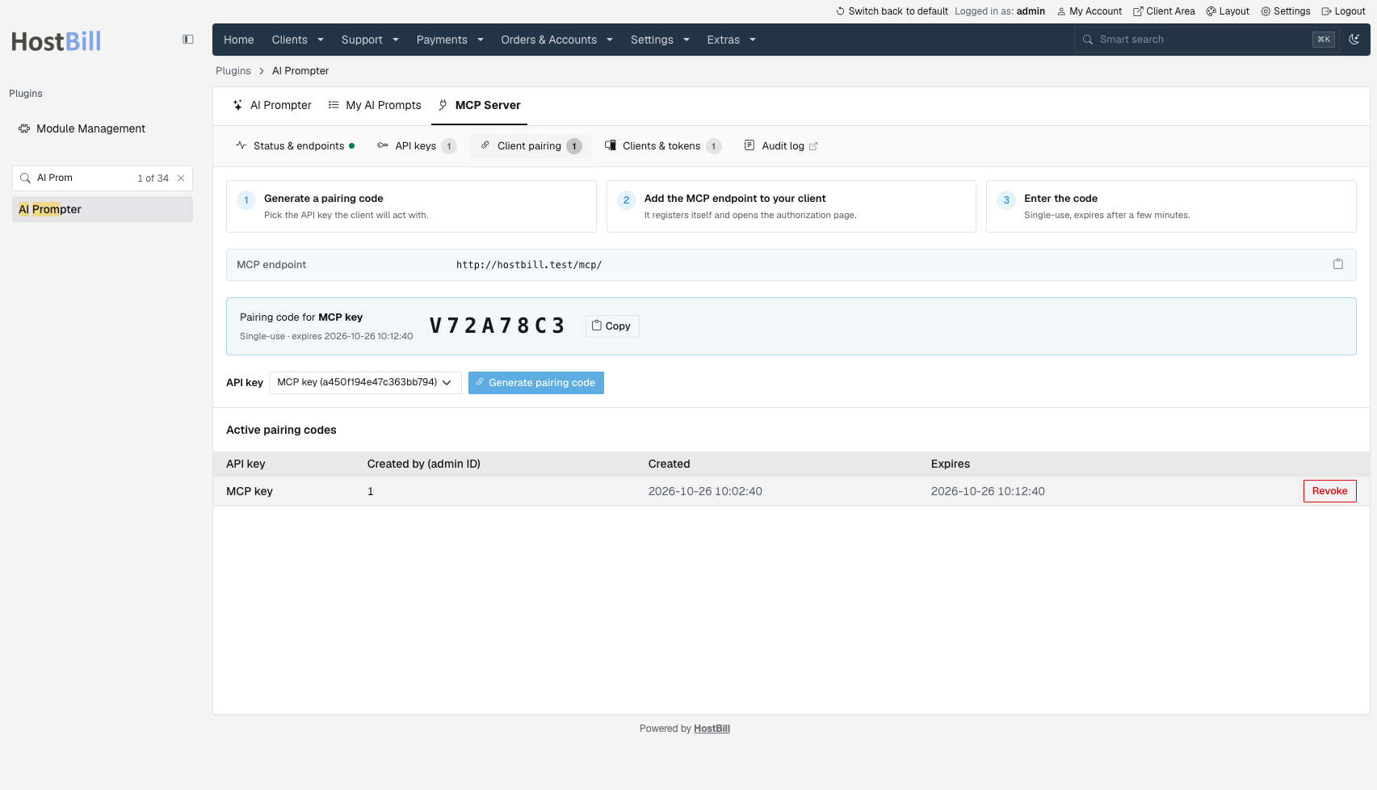Copy the pairing code V72A78C3
1377x790 pixels.
click(612, 326)
